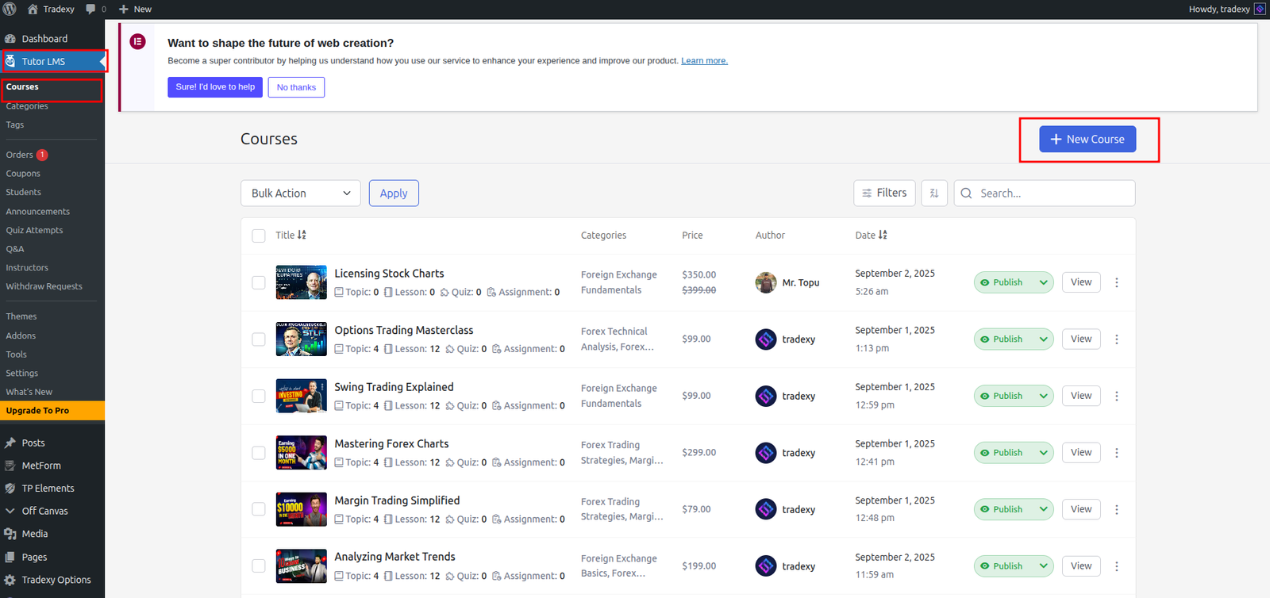
Task: Sort courses by the Date sort icon
Action: (883, 235)
